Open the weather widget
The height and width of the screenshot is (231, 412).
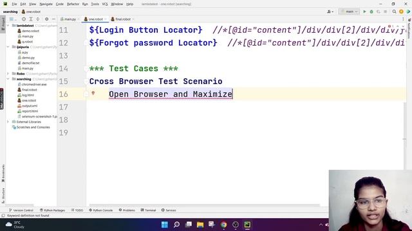coord(15,225)
